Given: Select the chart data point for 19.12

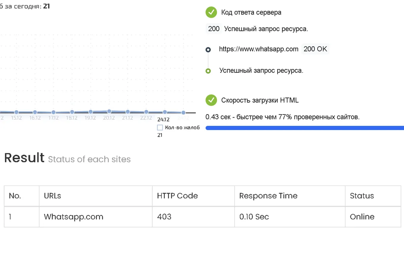Looking at the screenshot, I should pyautogui.click(x=91, y=112).
